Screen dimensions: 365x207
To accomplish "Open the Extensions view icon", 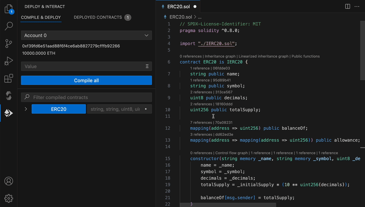I will (9, 78).
